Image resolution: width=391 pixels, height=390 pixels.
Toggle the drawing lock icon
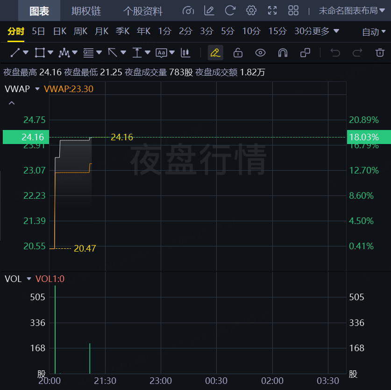238,53
